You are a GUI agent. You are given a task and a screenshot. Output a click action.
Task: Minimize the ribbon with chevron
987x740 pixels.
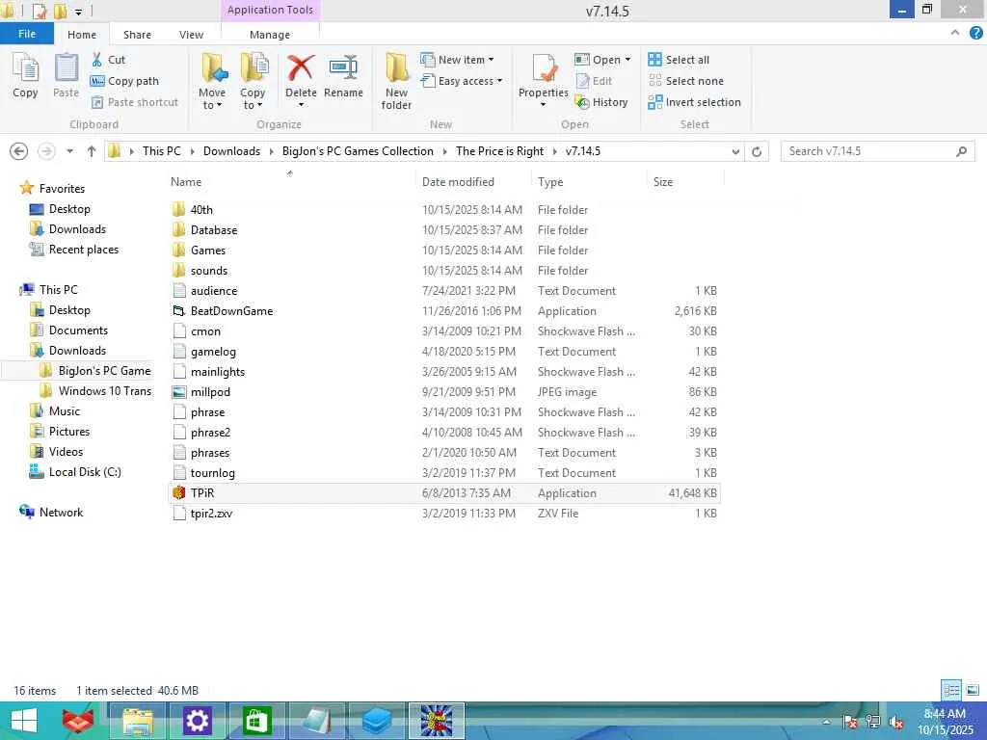click(x=955, y=33)
